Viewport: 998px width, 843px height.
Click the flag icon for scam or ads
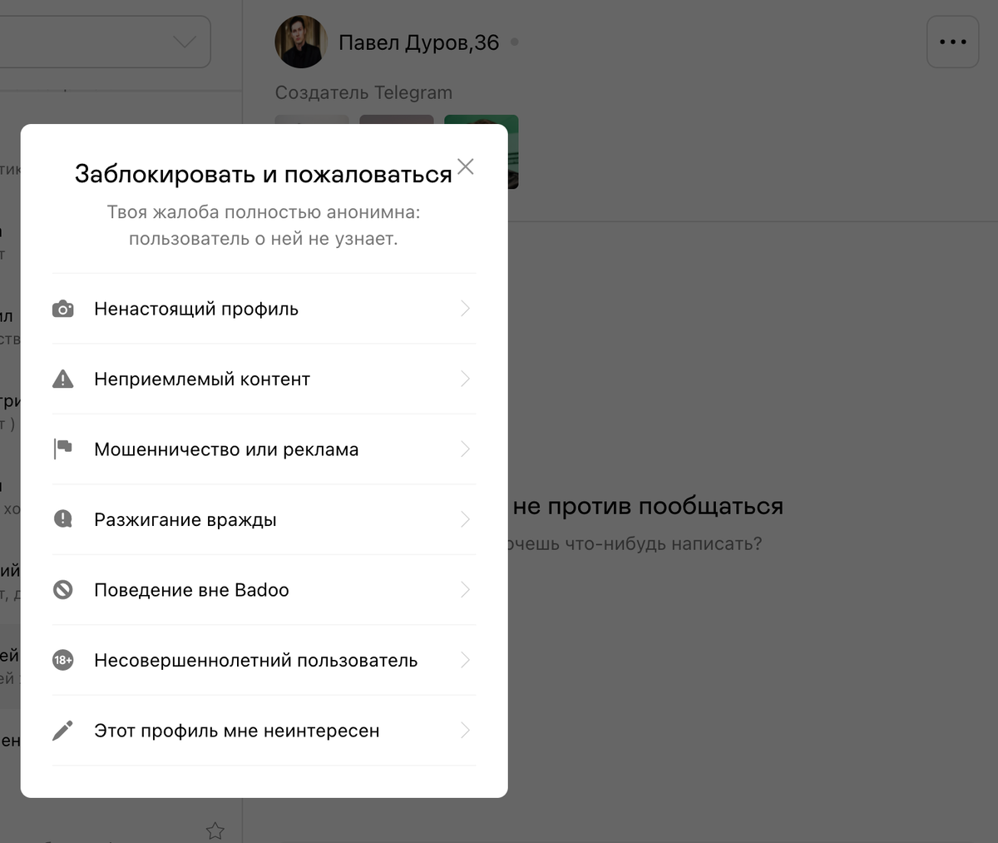(x=63, y=449)
